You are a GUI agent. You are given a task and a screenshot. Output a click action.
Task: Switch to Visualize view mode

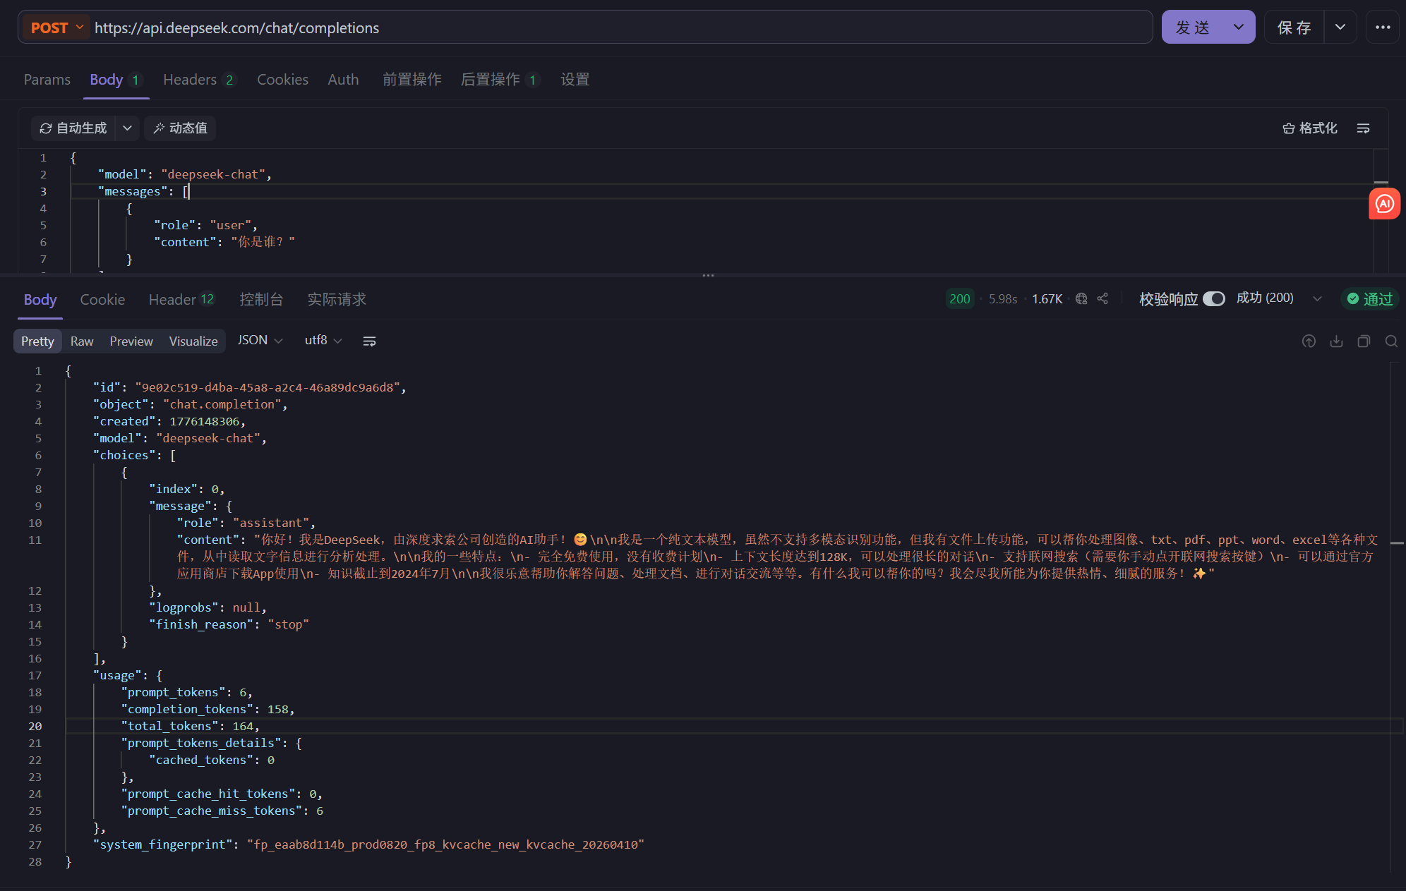coord(193,341)
